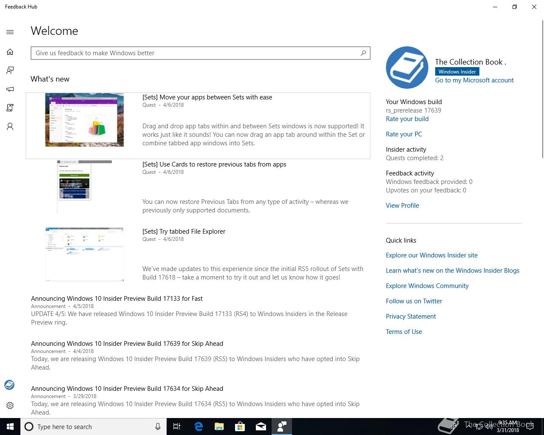
Task: Open Explore our Windows Insider site
Action: pyautogui.click(x=432, y=255)
